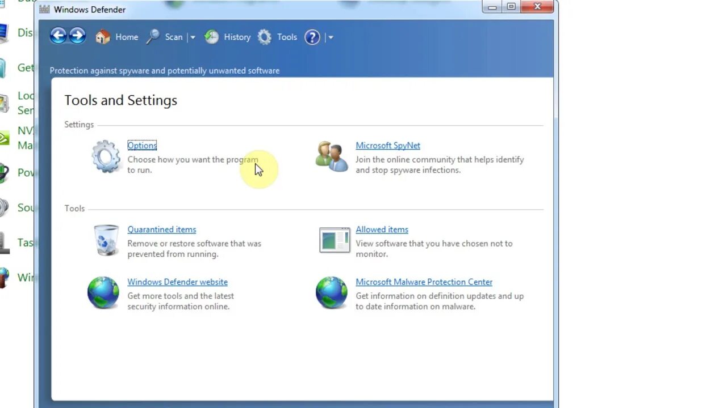Click the large gear icon beside Options
Viewport: 727px width, 408px height.
click(x=106, y=156)
